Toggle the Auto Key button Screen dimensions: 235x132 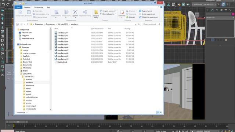199,131
